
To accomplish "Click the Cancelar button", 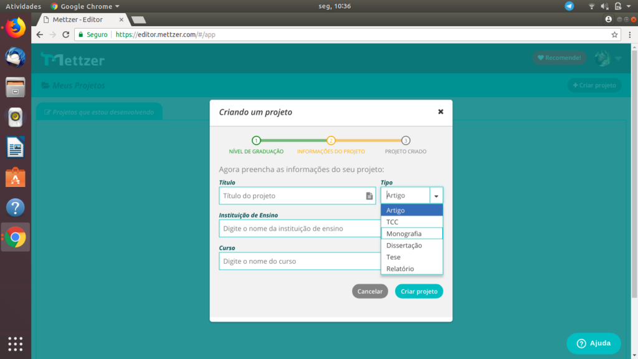I will pos(370,291).
